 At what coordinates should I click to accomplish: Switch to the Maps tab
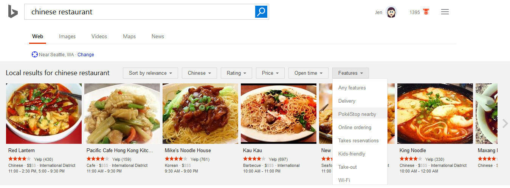point(129,37)
